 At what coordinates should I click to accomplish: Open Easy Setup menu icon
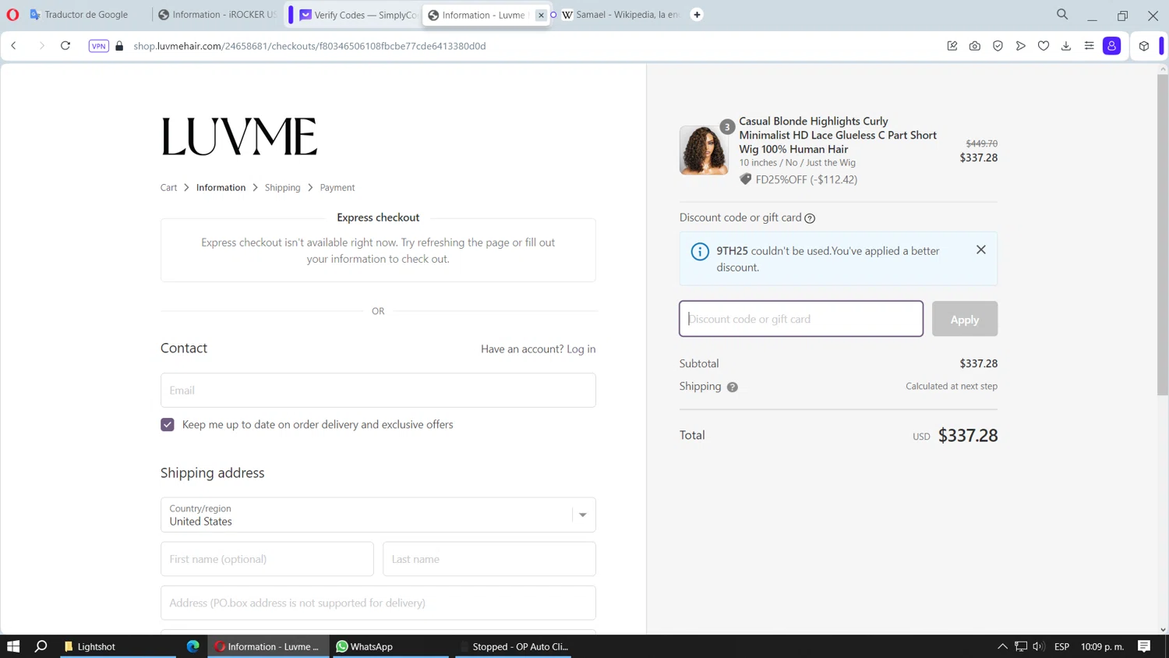(1090, 46)
